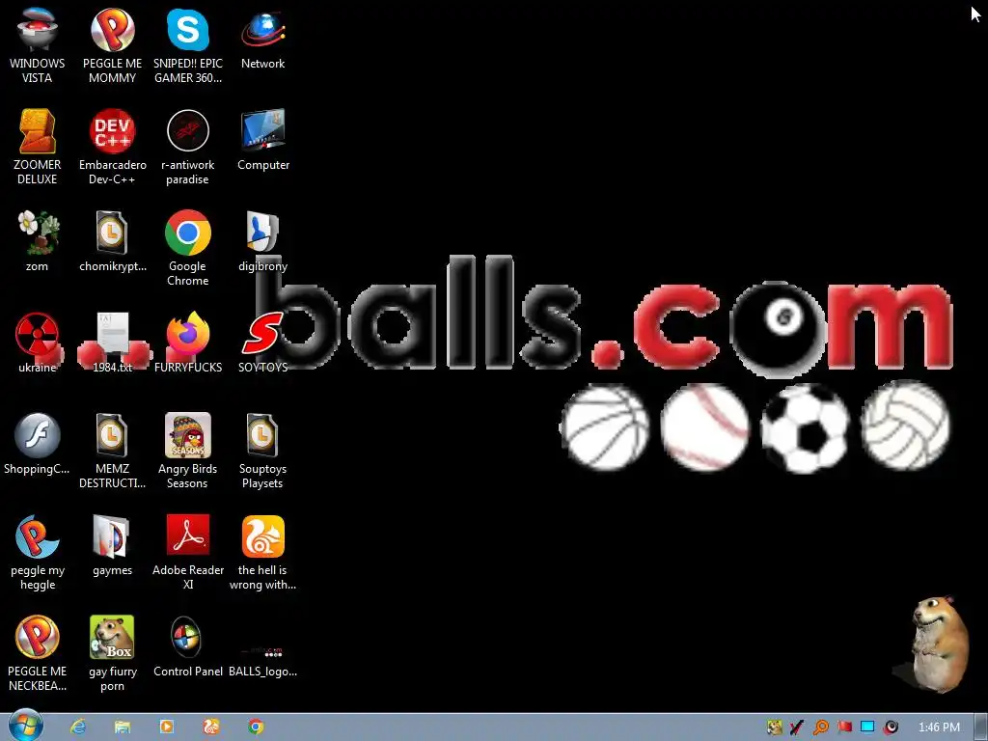Select the SOYTOYS red S icon
The width and height of the screenshot is (988, 741).
(262, 343)
